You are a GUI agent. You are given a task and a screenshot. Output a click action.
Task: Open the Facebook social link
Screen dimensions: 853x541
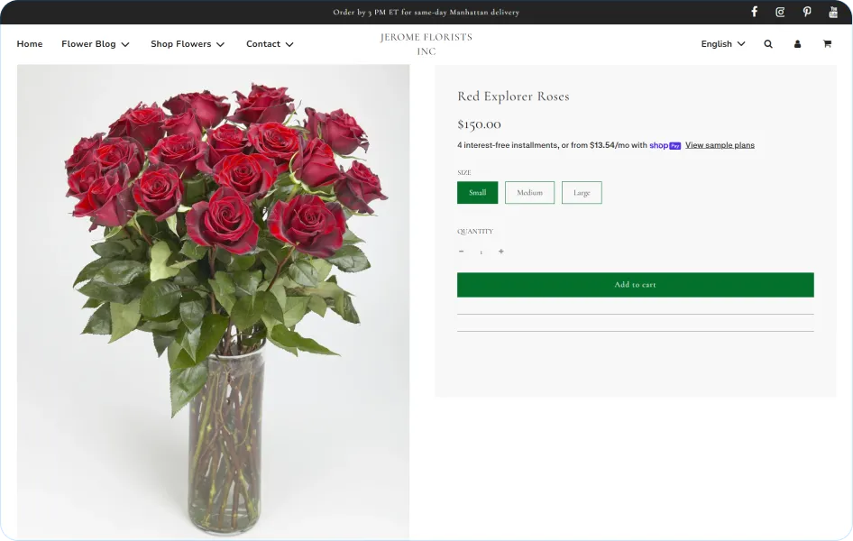754,12
